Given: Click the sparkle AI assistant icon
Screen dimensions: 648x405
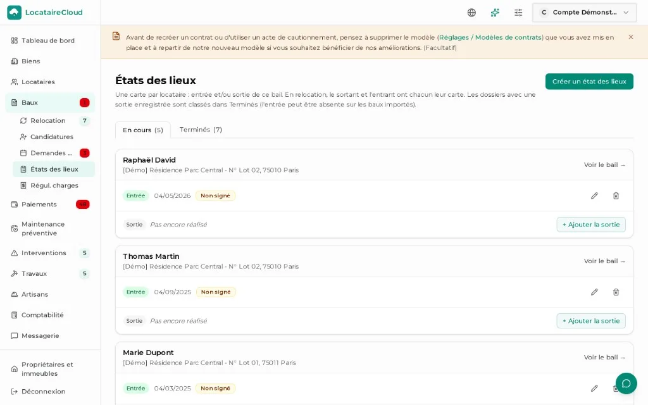Looking at the screenshot, I should tap(495, 13).
